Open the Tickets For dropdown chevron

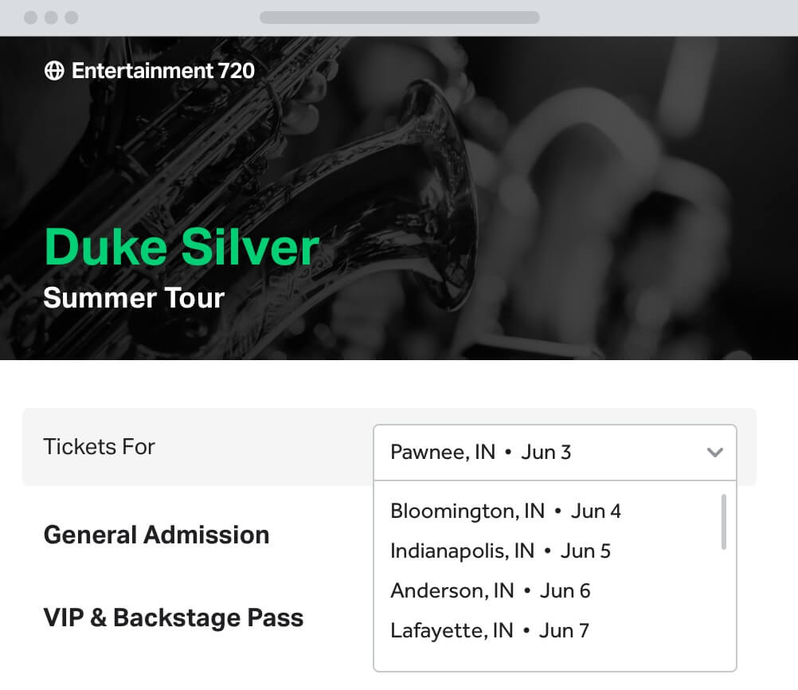[x=714, y=452]
